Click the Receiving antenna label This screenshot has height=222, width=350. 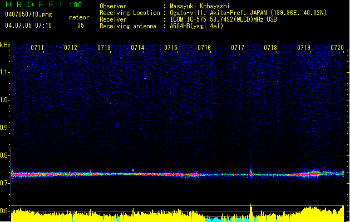(128, 26)
